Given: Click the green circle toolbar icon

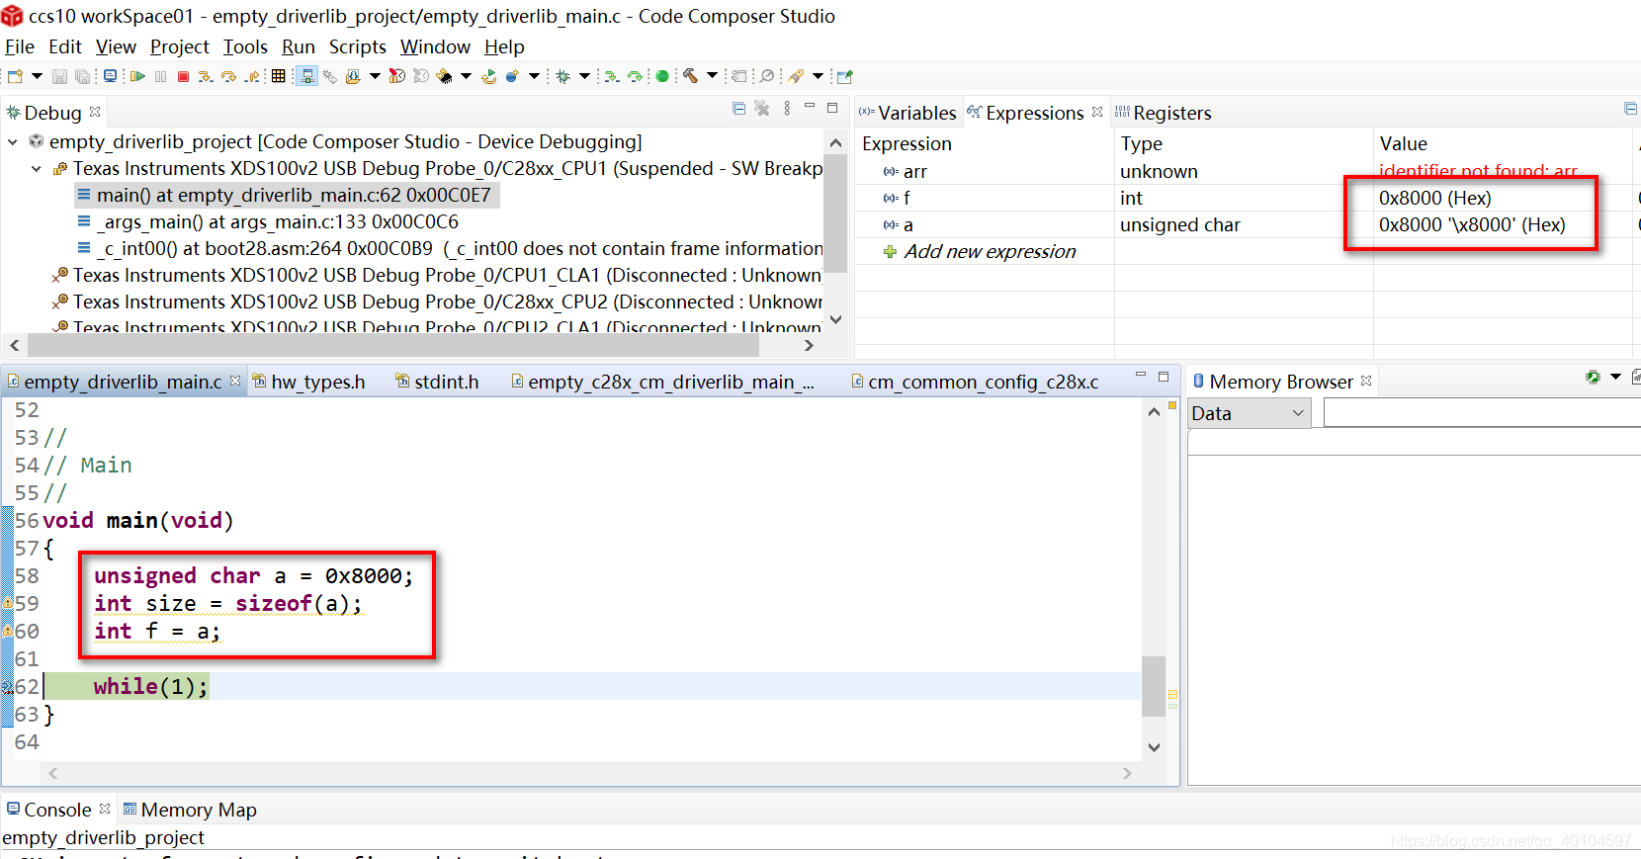Looking at the screenshot, I should tap(662, 76).
